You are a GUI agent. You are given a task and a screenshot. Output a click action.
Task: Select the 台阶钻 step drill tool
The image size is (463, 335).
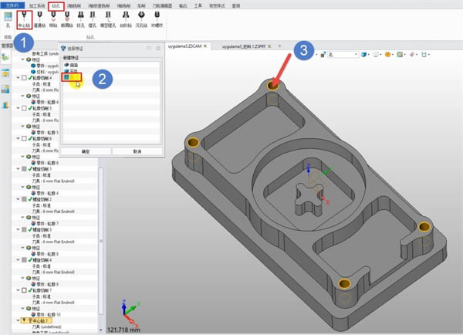126,19
